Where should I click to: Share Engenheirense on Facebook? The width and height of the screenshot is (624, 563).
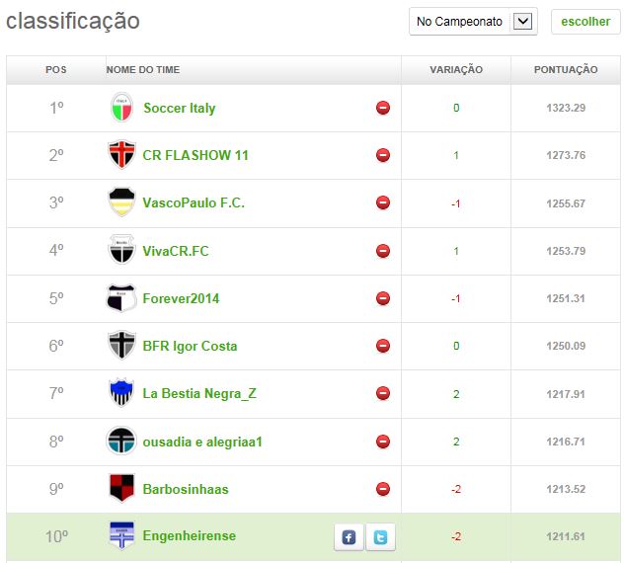[x=348, y=537]
